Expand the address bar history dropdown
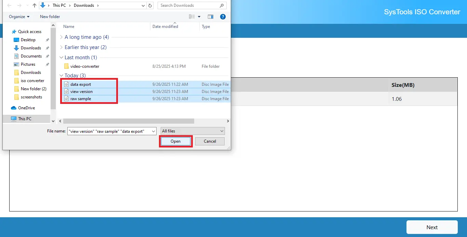Screen dimensions: 467x237 click(x=143, y=5)
